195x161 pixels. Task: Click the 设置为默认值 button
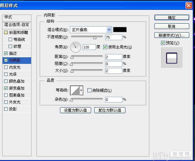(x=76, y=110)
